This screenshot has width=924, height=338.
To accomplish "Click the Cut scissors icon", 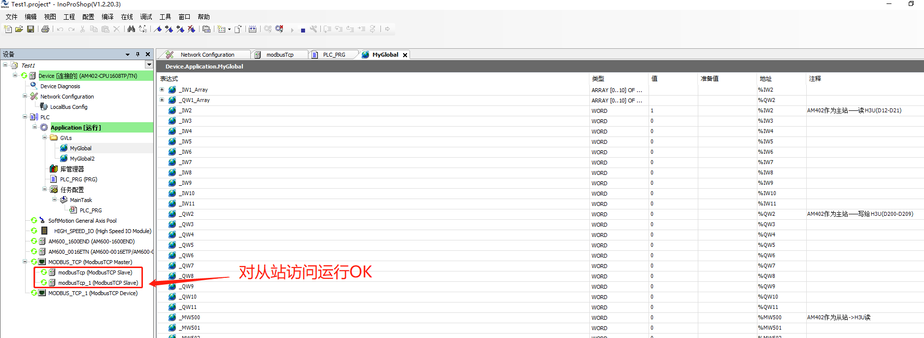I will click(x=82, y=29).
